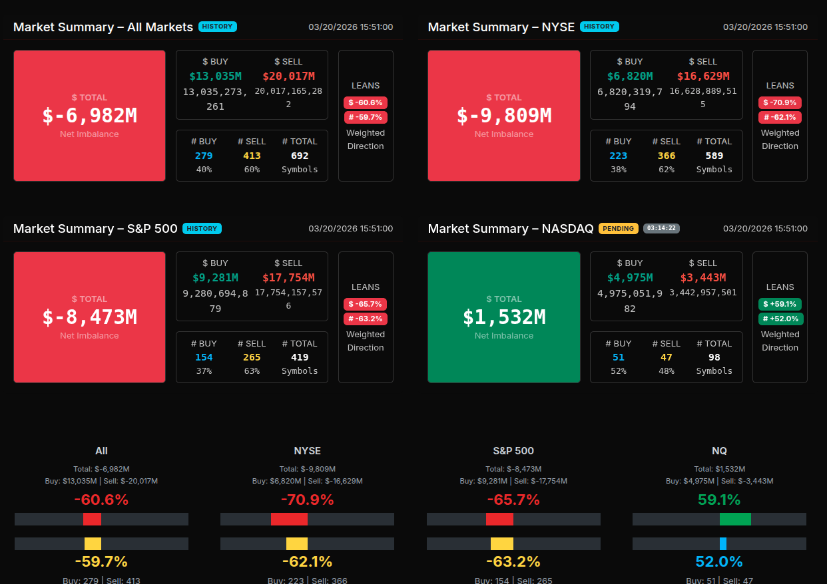827x584 pixels.
Task: Click the 279 buy symbol count in All Markets
Action: pyautogui.click(x=204, y=156)
